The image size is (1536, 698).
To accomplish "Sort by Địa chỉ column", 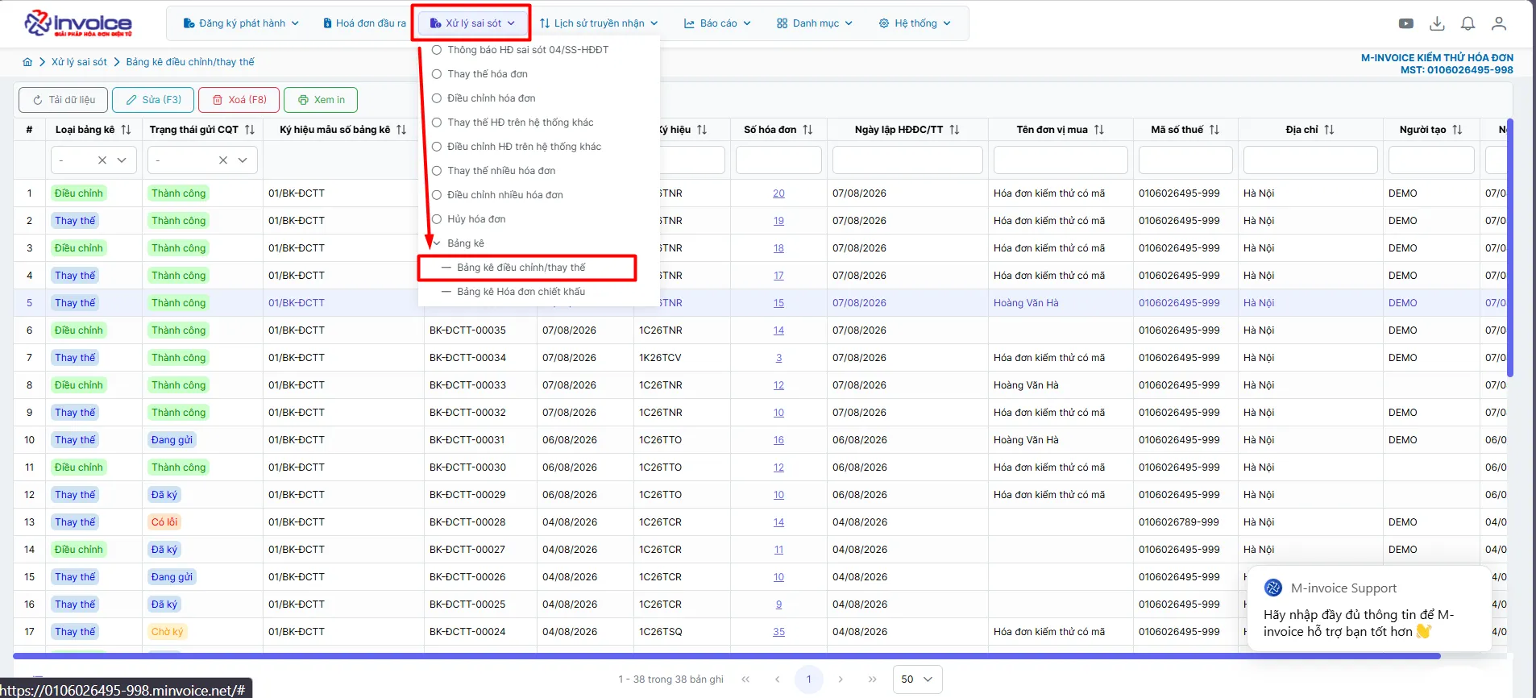I will tap(1330, 130).
